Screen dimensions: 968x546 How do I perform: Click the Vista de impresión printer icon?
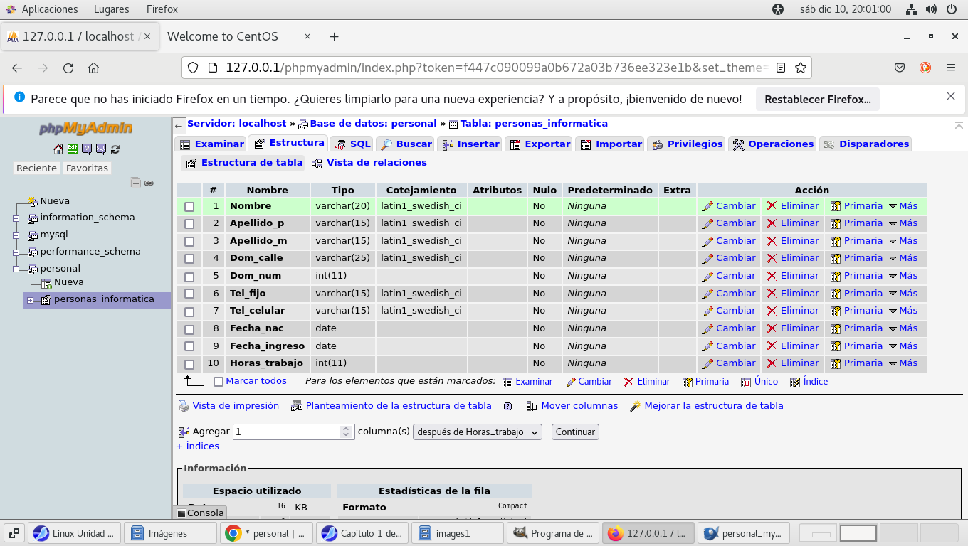pos(184,406)
